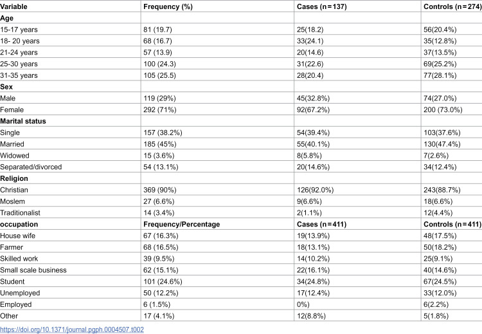This screenshot has width=482, height=334.
Task: Click the Variable column header
Action: [x=13, y=6]
